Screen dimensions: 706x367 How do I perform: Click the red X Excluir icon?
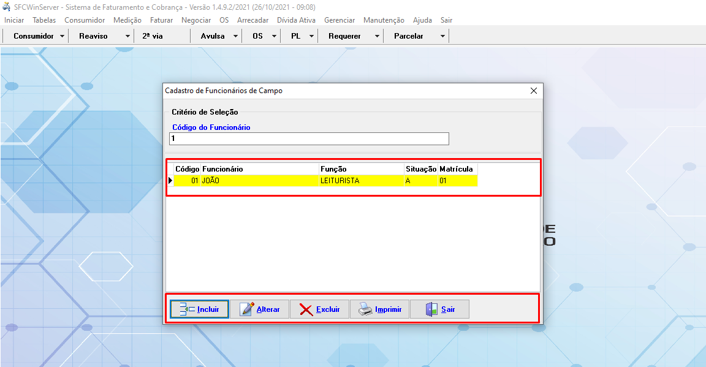click(306, 309)
